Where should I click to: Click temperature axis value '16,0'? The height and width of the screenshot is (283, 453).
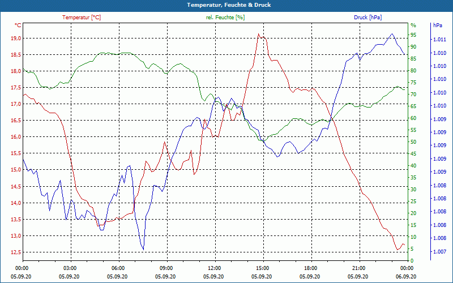pos(16,137)
